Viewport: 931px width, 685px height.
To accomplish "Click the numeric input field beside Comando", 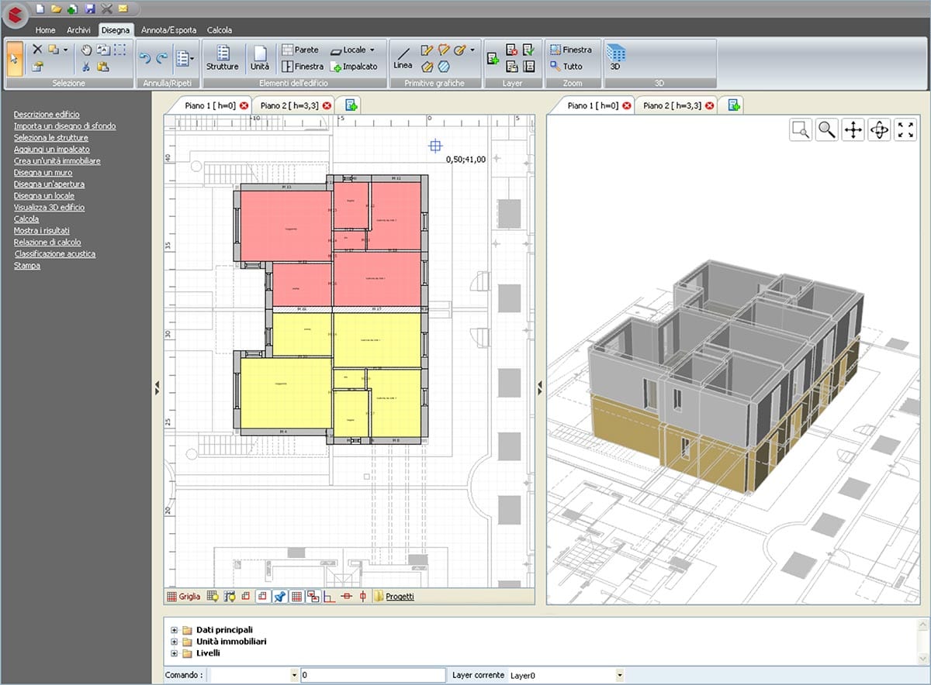I will (x=372, y=676).
